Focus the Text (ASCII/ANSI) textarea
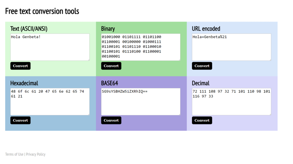 coord(50,47)
